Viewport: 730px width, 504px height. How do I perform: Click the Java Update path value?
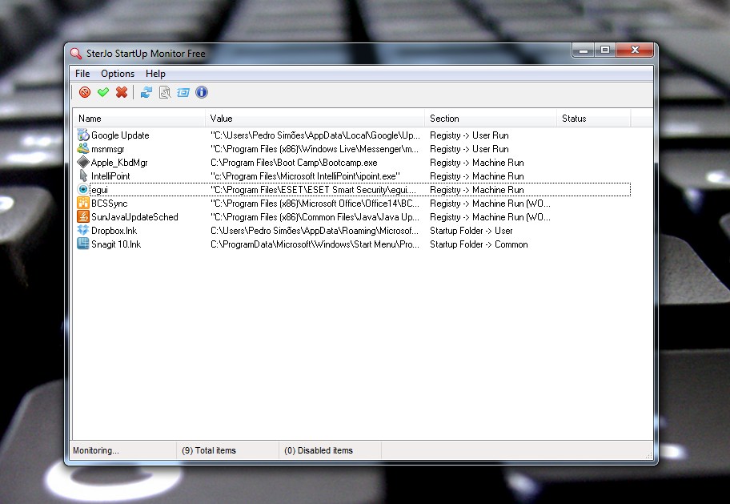pos(315,217)
